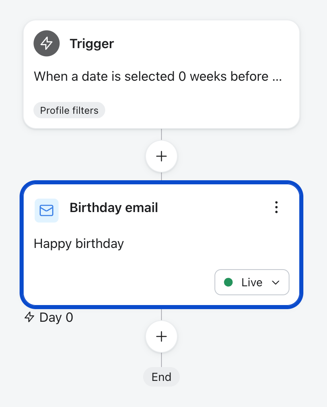Click the lightning icon beside Day 0
This screenshot has height=407, width=327.
tap(29, 317)
